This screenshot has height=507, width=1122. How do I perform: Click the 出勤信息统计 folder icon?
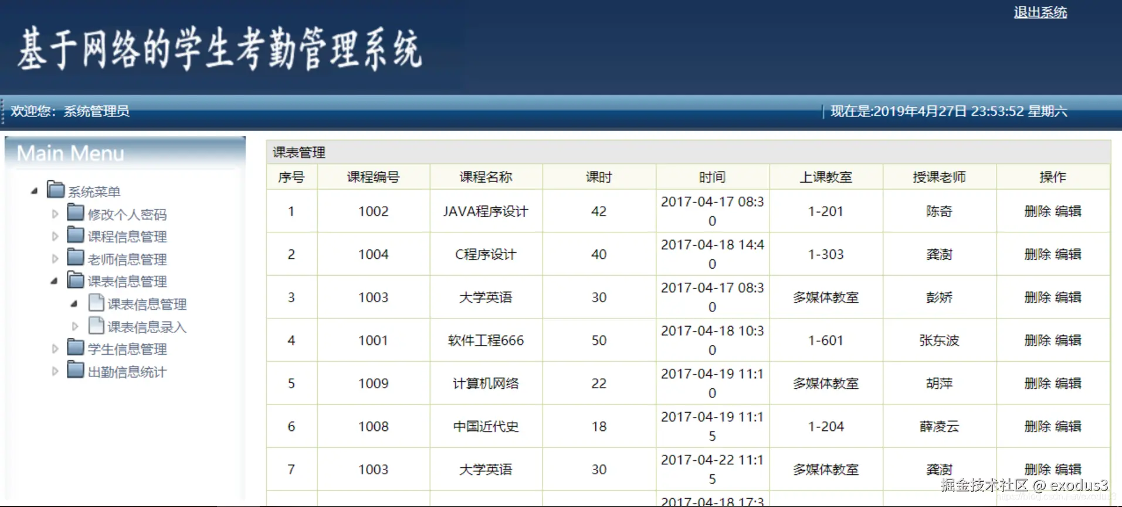pos(76,370)
